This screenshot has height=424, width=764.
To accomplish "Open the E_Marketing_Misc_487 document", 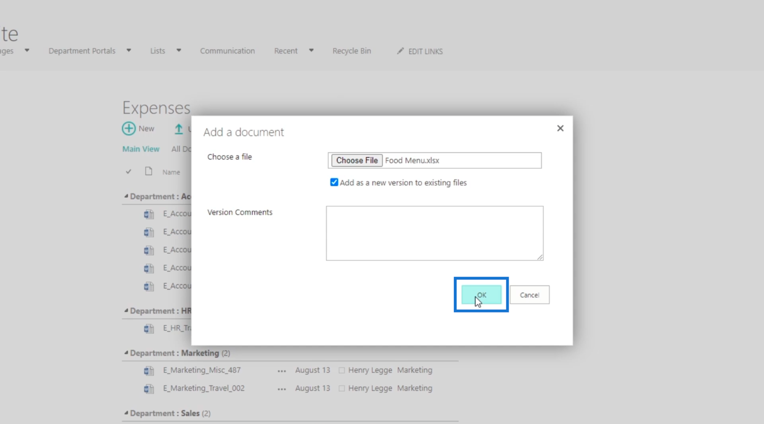I will coord(202,370).
